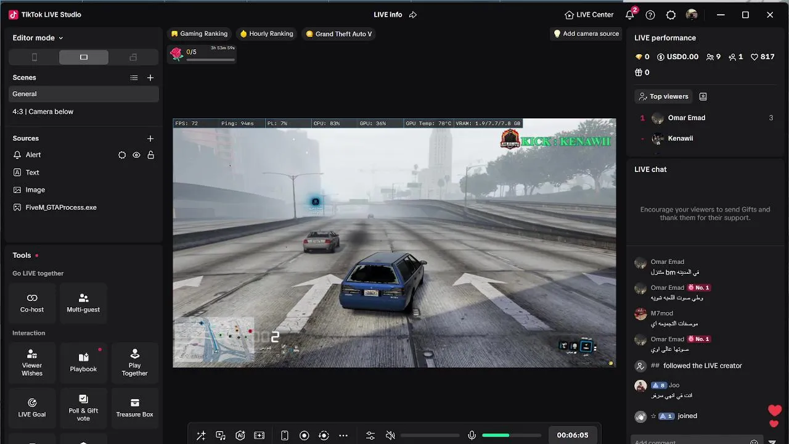Adjust the desktop audio volume slider
This screenshot has height=444, width=789.
coord(430,435)
